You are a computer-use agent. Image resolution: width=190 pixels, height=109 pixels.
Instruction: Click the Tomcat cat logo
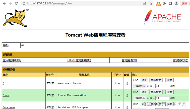click(x=16, y=18)
